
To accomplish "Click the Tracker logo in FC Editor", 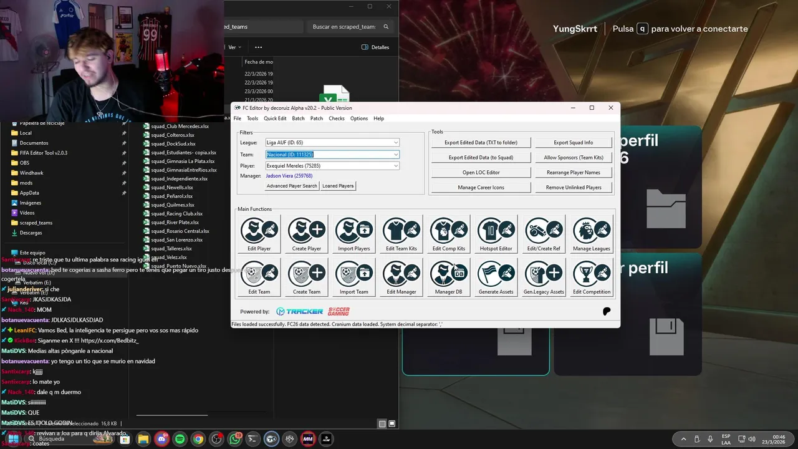I will pos(299,311).
